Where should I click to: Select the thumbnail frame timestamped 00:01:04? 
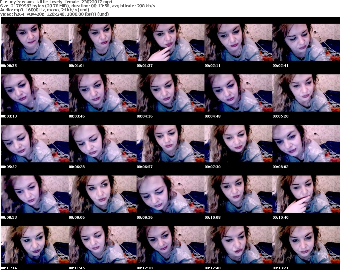(x=103, y=42)
